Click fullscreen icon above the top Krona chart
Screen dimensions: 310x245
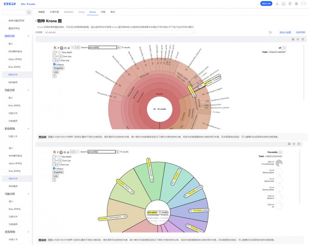pyautogui.click(x=303, y=40)
